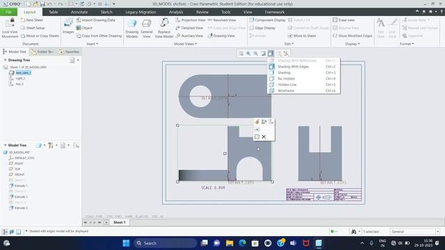The height and width of the screenshot is (250, 445).
Task: Click Projection View button
Action: click(x=190, y=20)
